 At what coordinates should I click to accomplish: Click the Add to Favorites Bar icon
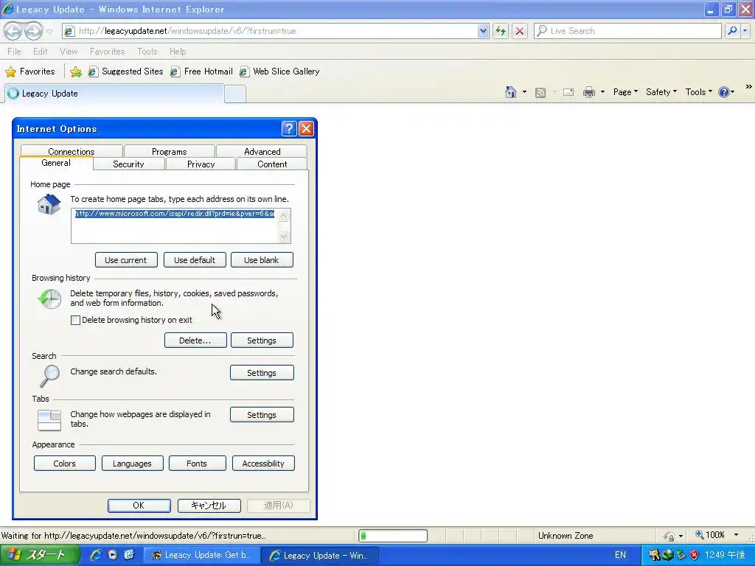(76, 71)
